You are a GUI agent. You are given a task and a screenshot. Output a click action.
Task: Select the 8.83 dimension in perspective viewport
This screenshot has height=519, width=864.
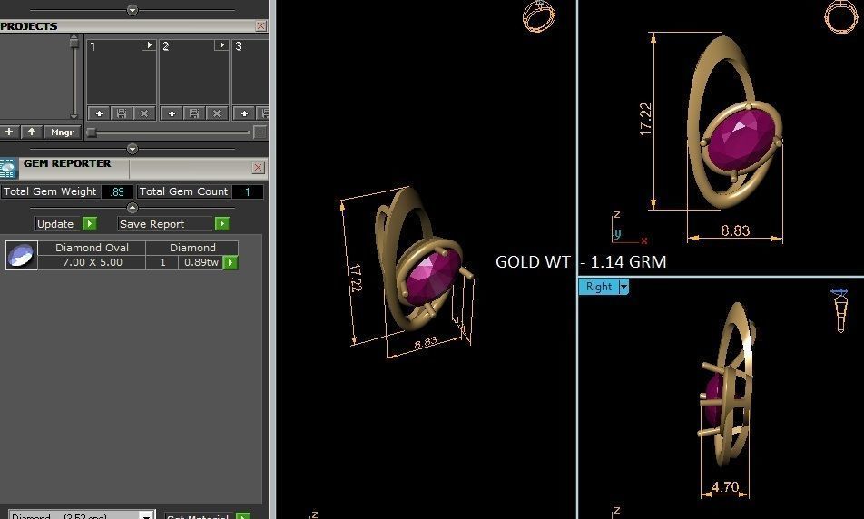point(426,343)
